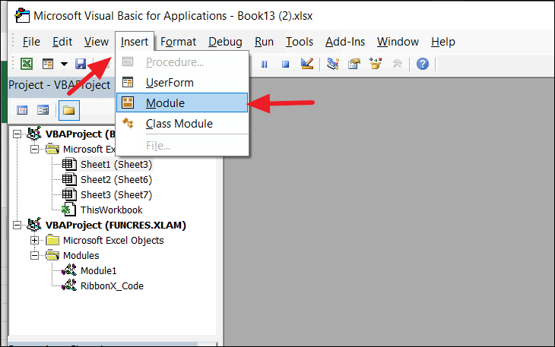The height and width of the screenshot is (347, 555).
Task: Open the Tools menu
Action: (x=300, y=42)
